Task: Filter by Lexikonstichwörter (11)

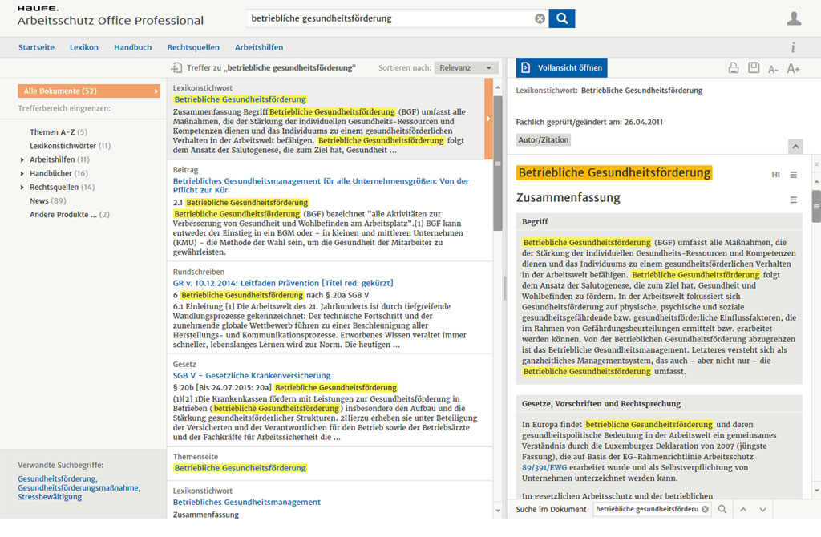Action: (x=71, y=146)
